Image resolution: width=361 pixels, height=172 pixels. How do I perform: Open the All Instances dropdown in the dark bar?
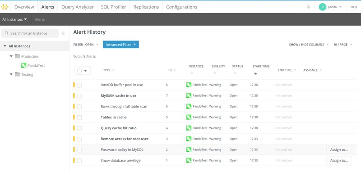coord(14,19)
